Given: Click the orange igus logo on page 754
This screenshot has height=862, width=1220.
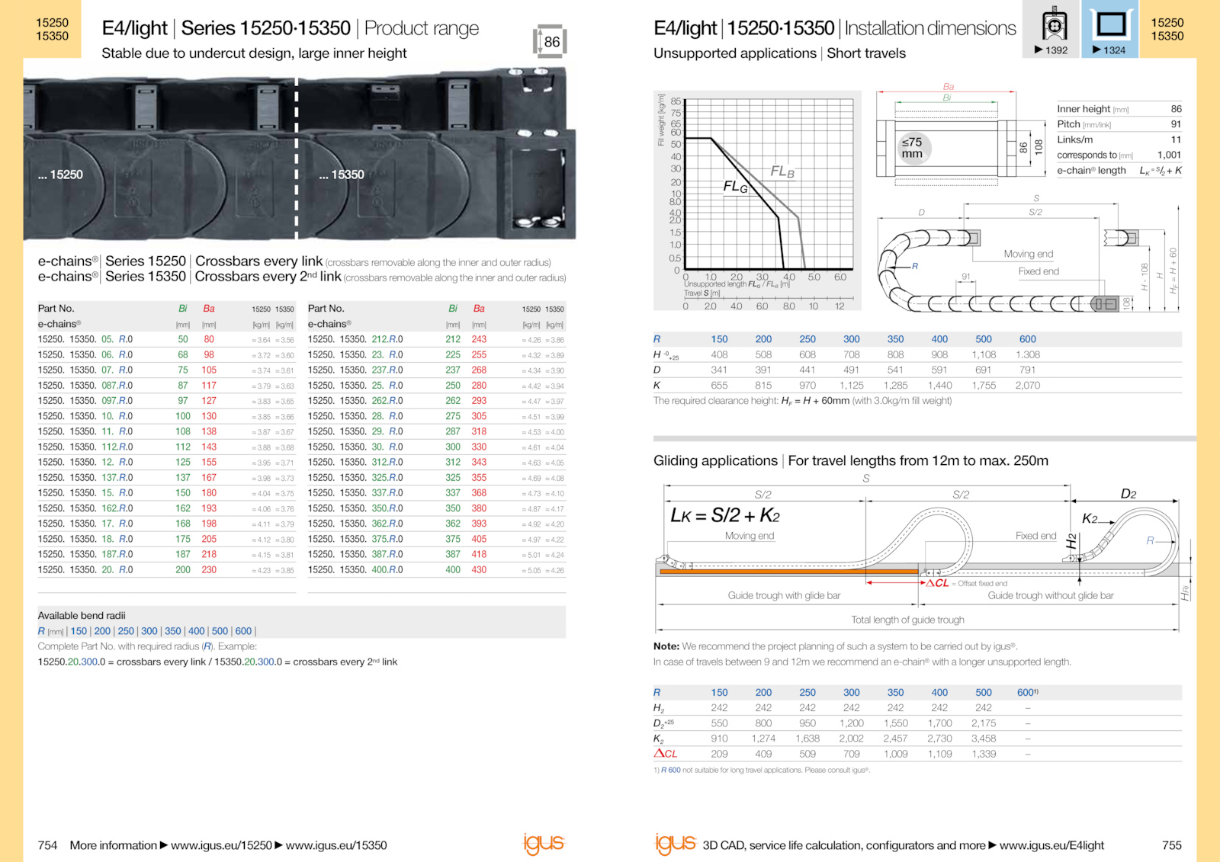Looking at the screenshot, I should (x=543, y=843).
